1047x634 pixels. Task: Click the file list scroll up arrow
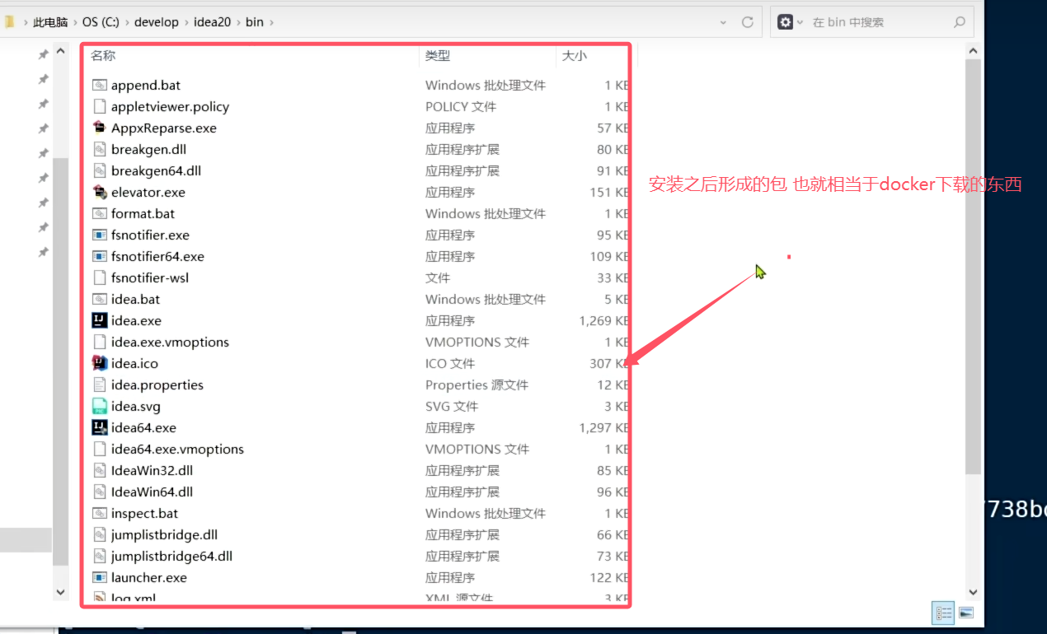[x=973, y=51]
